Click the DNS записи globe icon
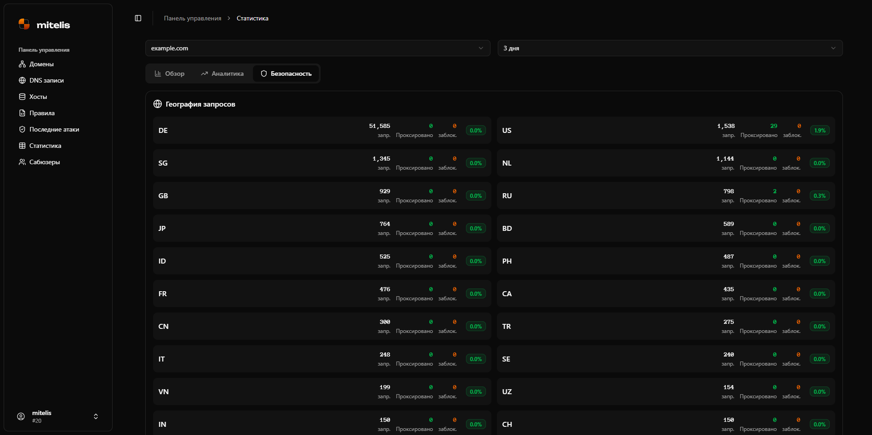The width and height of the screenshot is (872, 435). coord(22,80)
